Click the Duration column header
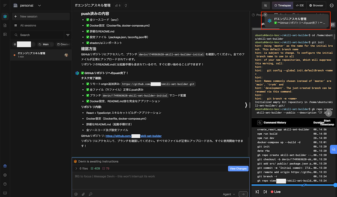The width and height of the screenshot is (337, 197). tap(319, 123)
